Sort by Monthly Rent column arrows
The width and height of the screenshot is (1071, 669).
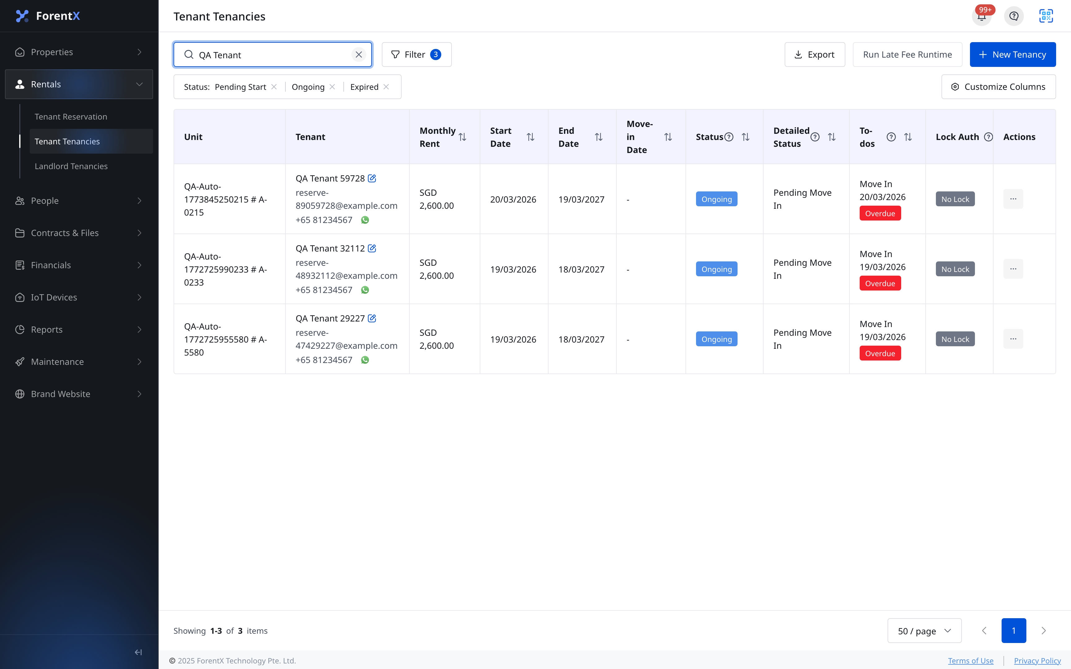pos(462,137)
